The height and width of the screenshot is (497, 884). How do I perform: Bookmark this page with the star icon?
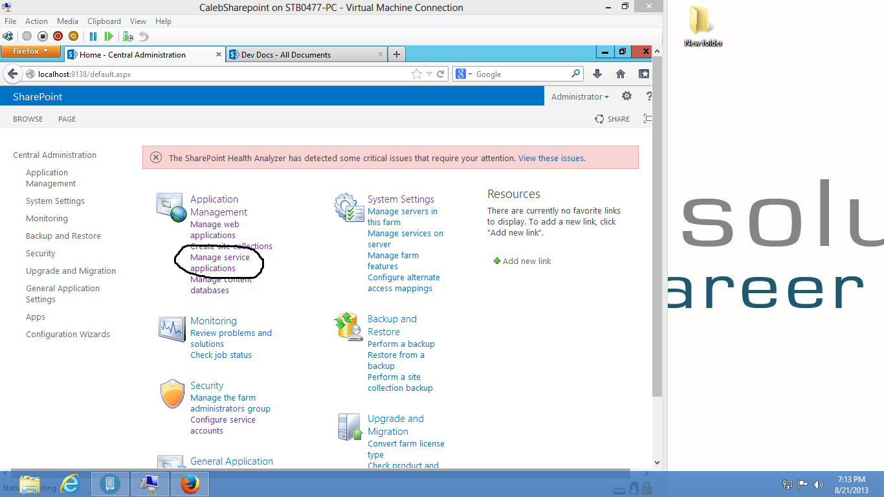click(x=417, y=74)
